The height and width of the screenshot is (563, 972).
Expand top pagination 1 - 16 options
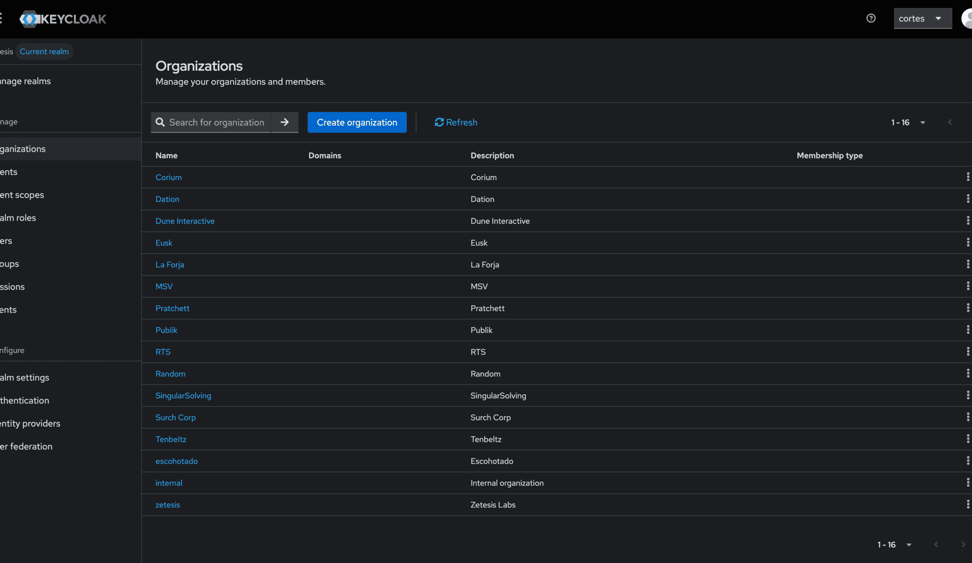(908, 122)
